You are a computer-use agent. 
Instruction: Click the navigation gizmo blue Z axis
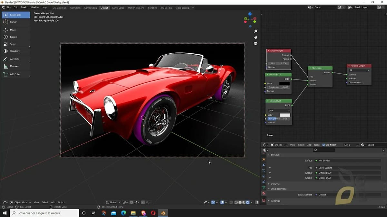(x=250, y=14)
